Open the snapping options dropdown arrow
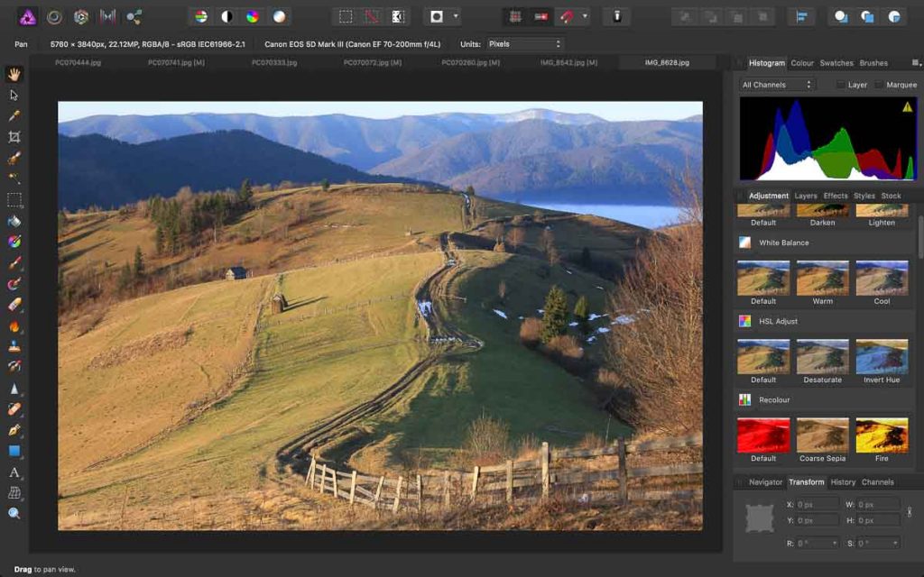This screenshot has height=577, width=924. coord(585,16)
